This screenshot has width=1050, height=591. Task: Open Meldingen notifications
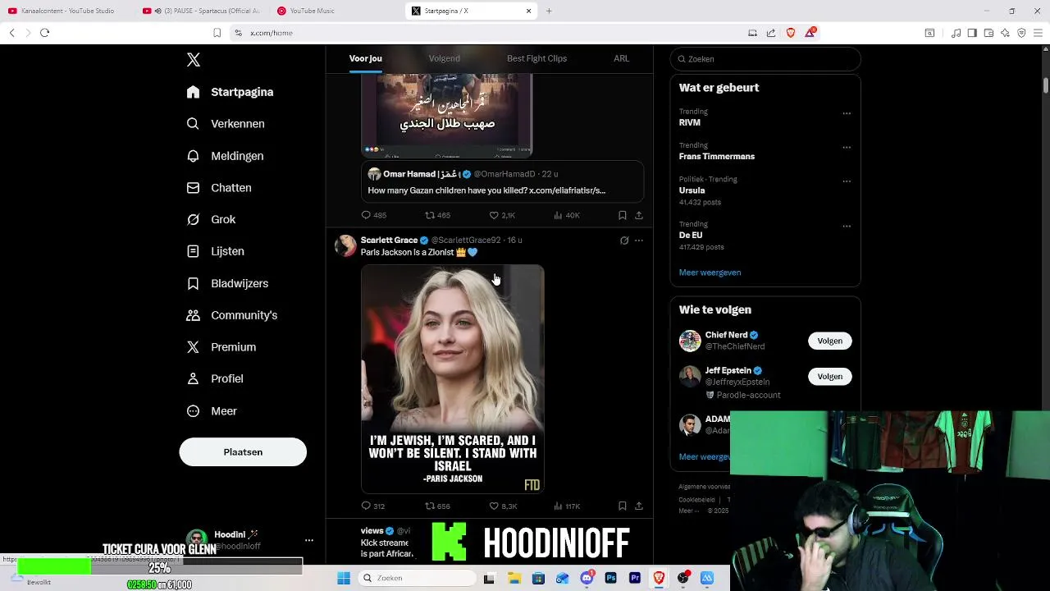coord(225,156)
